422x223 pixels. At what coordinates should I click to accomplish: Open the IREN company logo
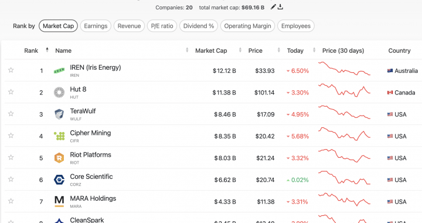tap(59, 70)
